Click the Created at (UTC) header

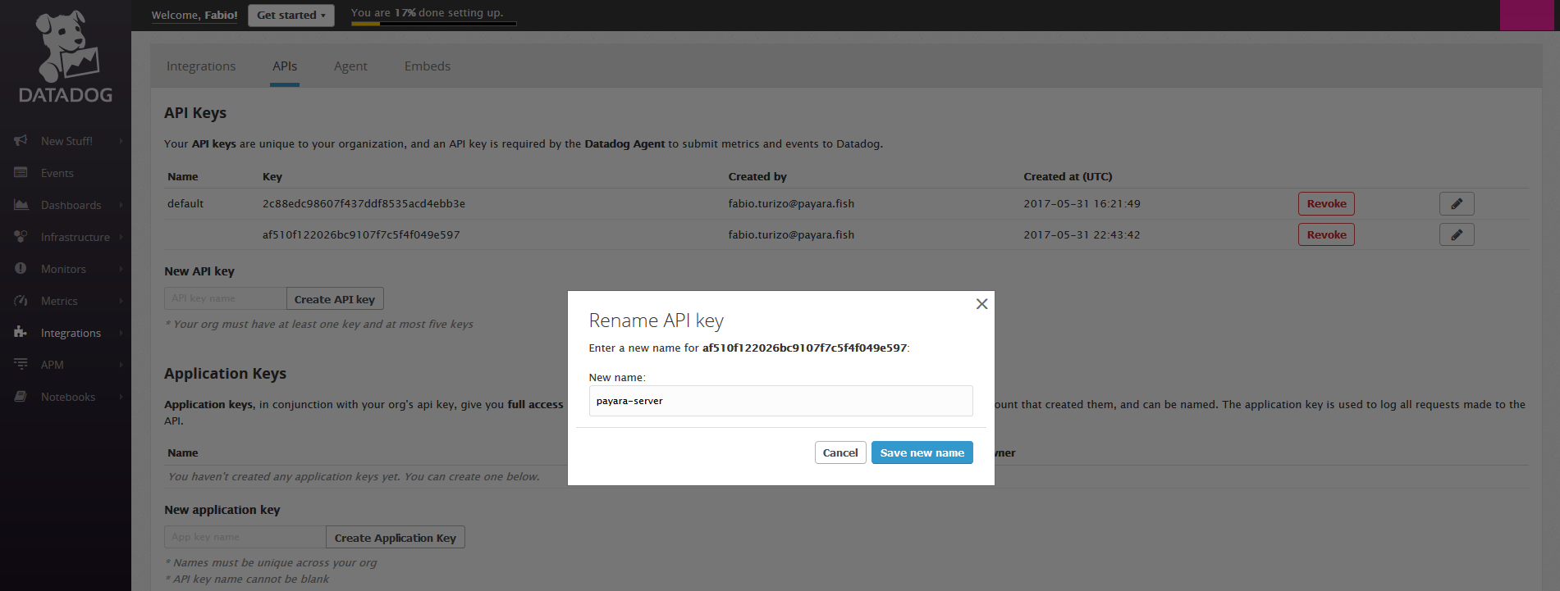click(x=1068, y=176)
